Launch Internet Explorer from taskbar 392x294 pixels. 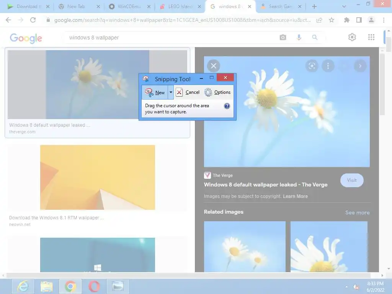tap(23, 286)
